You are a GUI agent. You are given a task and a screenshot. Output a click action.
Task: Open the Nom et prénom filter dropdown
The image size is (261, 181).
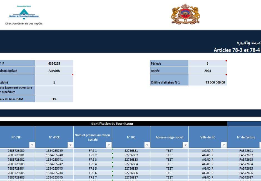pos(109,145)
